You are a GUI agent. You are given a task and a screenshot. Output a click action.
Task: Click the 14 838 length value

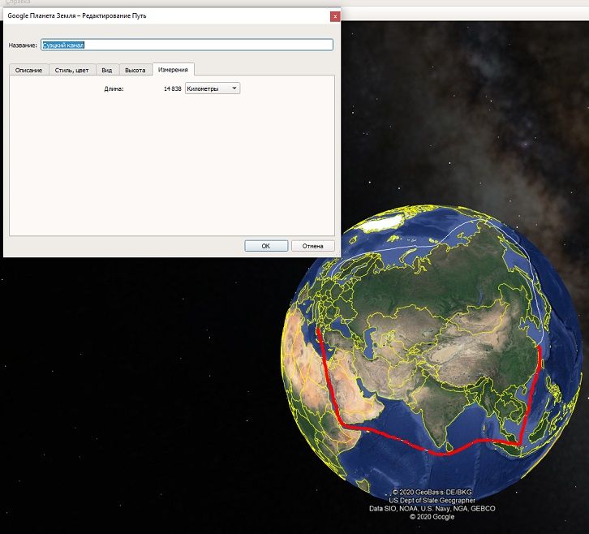(x=173, y=88)
